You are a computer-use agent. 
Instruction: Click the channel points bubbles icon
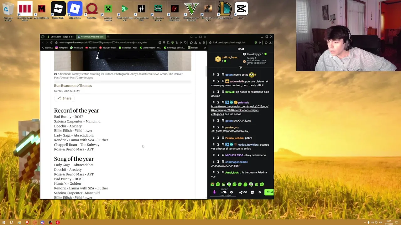point(241,192)
